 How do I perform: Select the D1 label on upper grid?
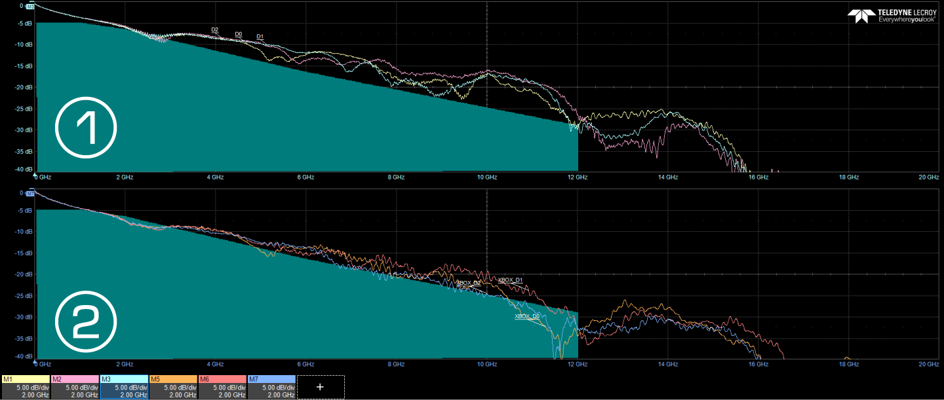(260, 37)
